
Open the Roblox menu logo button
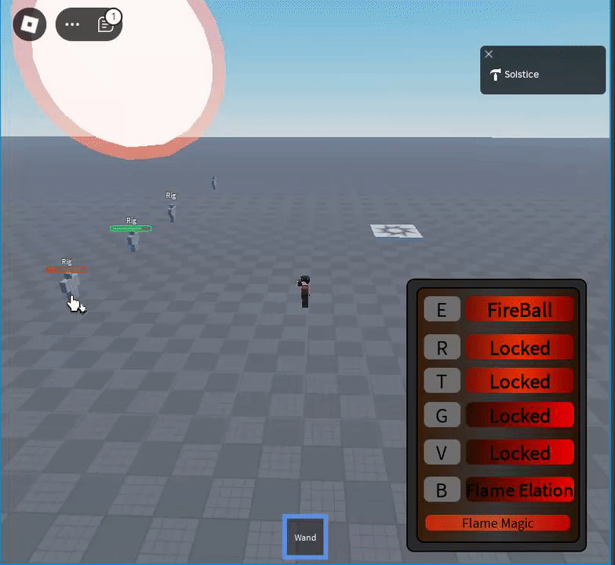(30, 24)
